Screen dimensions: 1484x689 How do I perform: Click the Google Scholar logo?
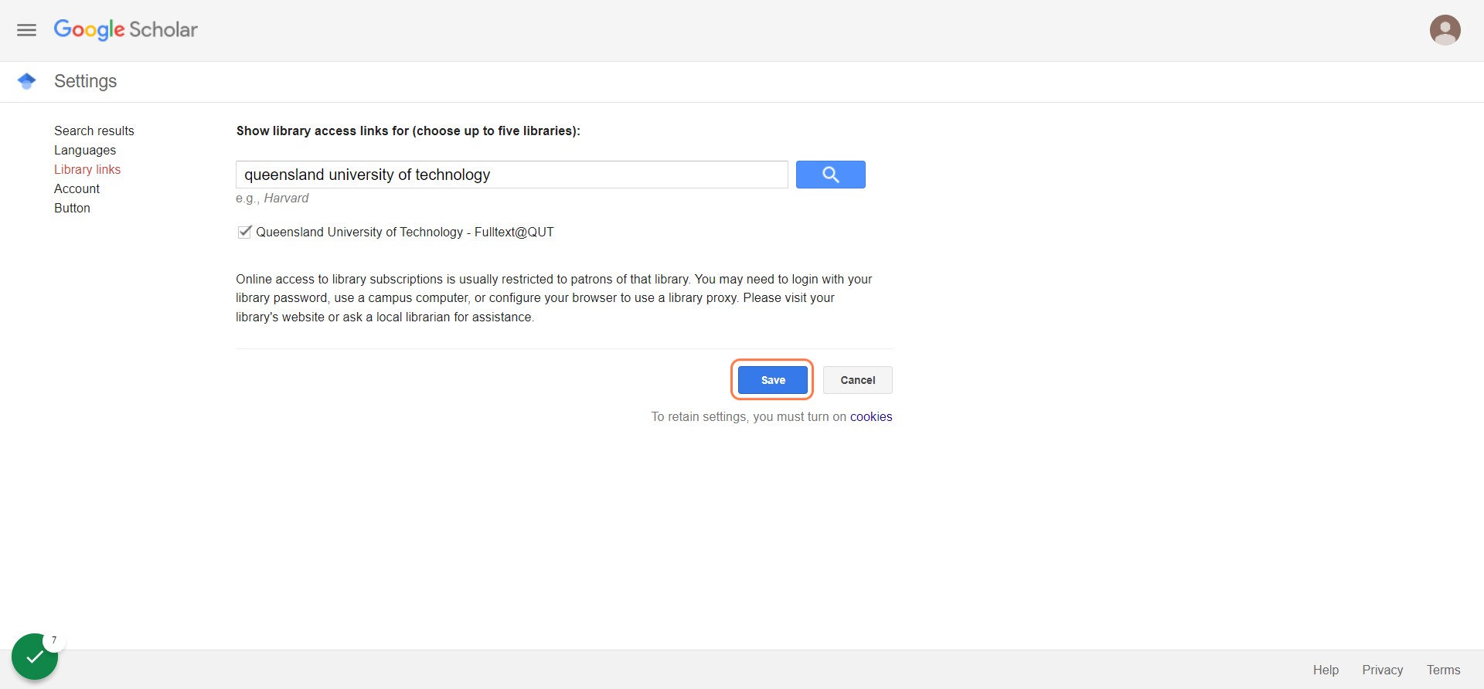pos(125,29)
